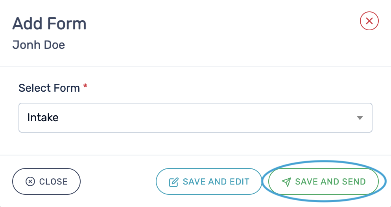Click the red X icon in the header
This screenshot has width=391, height=207.
click(x=369, y=21)
